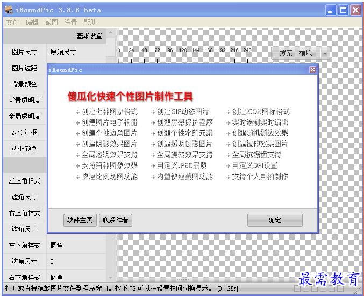Select the 背景透明度 setting row

pyautogui.click(x=25, y=100)
